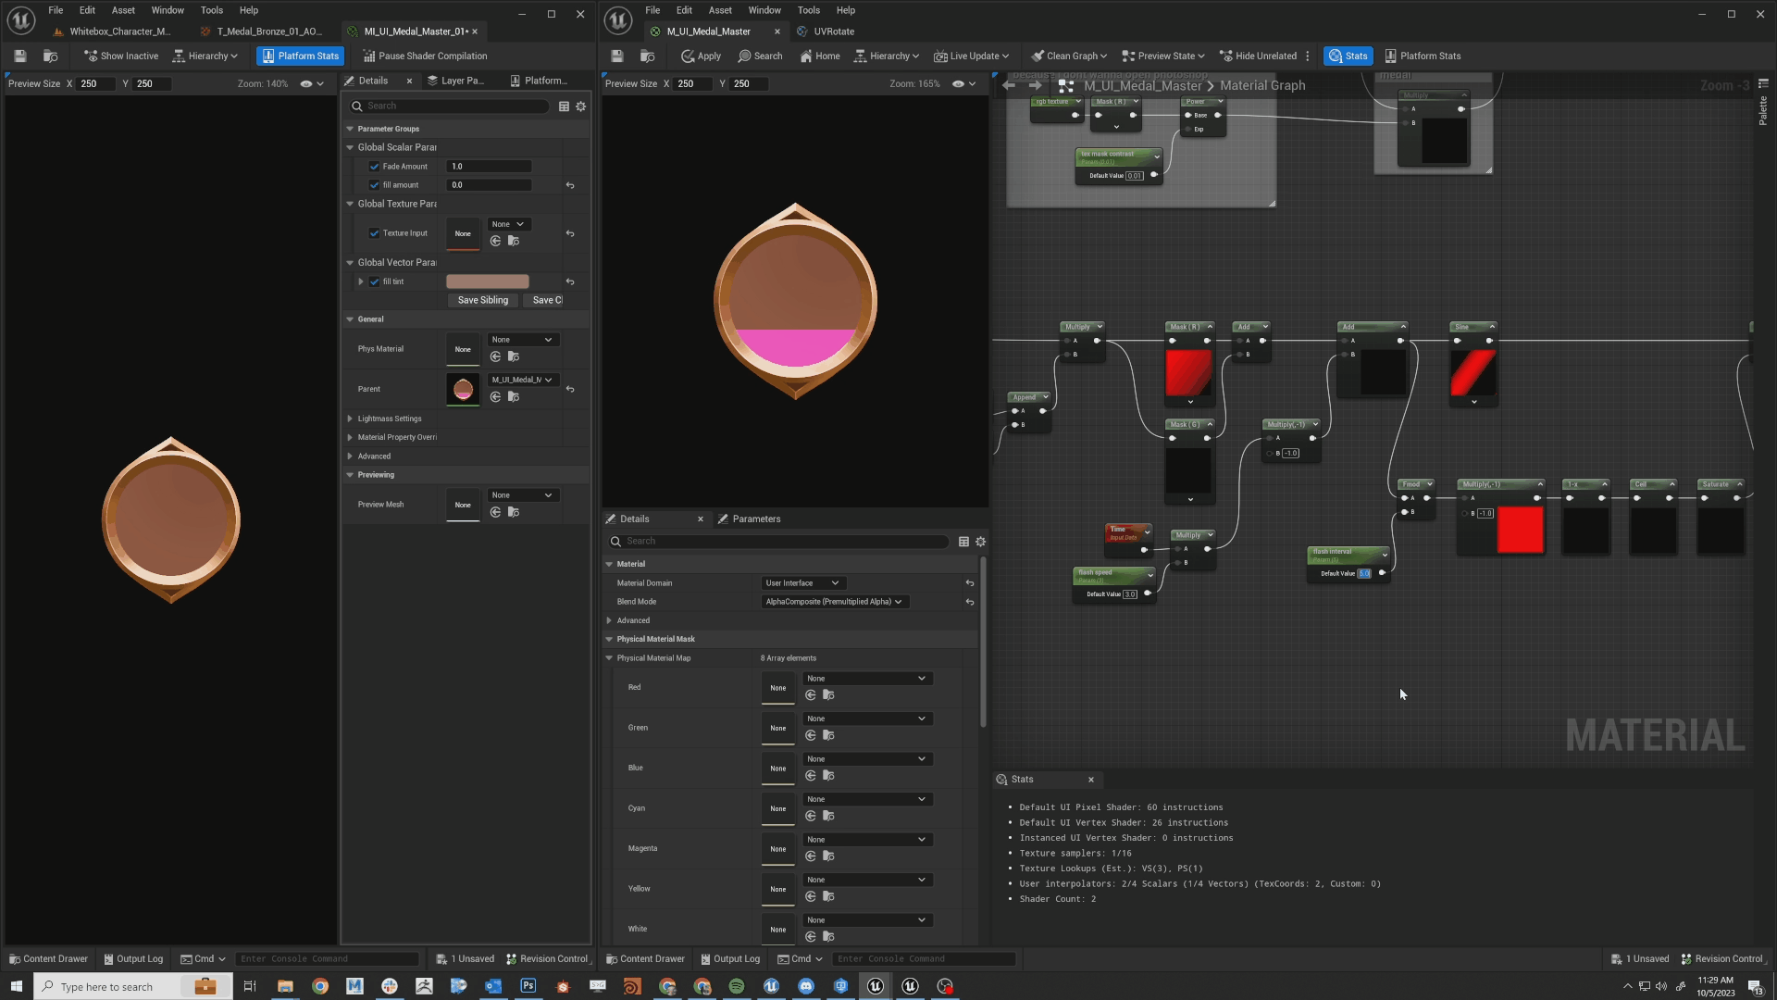
Task: Use selected asset for Phys Material
Action: coord(496,357)
